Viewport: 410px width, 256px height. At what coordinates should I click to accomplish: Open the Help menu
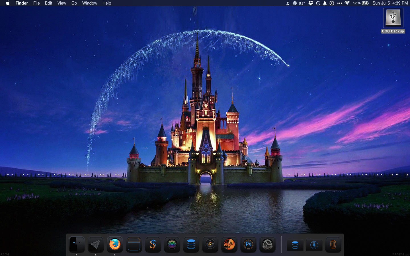pos(107,3)
